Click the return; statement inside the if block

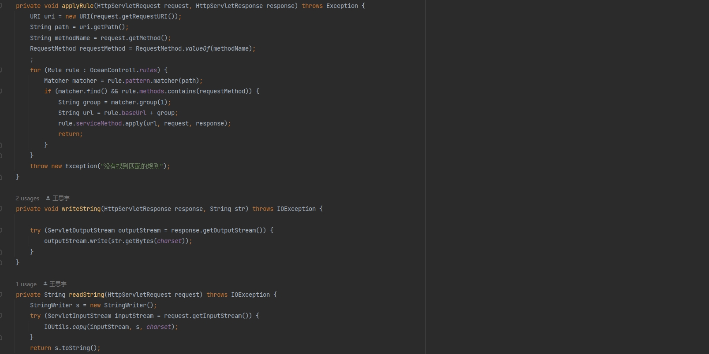[x=71, y=134]
